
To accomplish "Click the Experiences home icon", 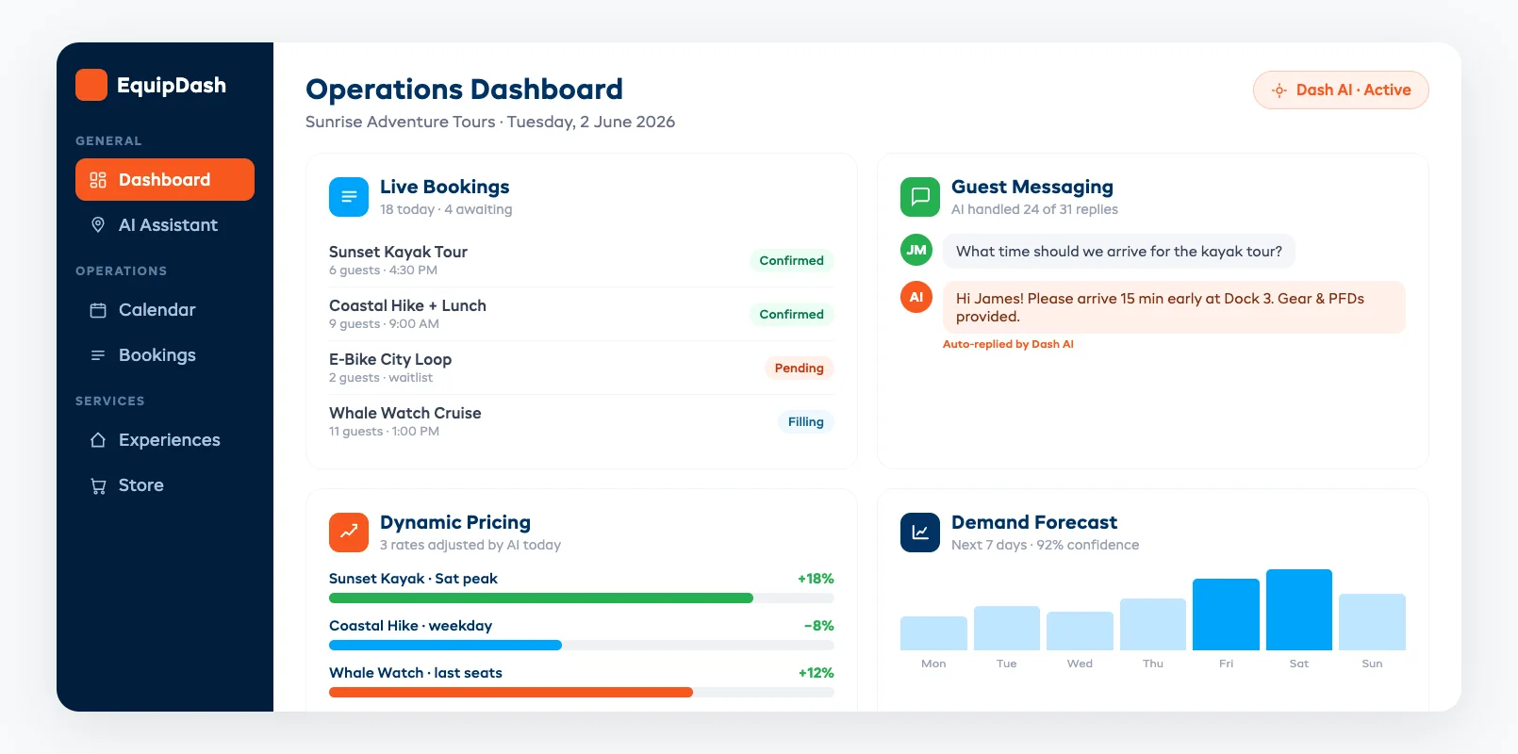I will [x=98, y=440].
